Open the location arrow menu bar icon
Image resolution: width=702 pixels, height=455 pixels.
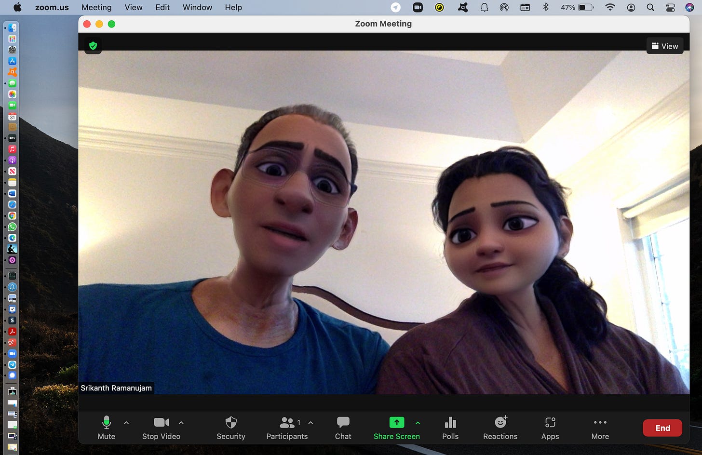(x=396, y=7)
